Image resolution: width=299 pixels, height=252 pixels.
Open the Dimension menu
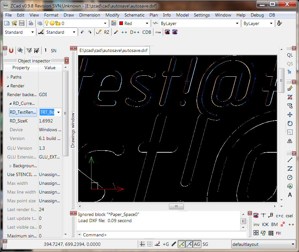tap(90, 15)
